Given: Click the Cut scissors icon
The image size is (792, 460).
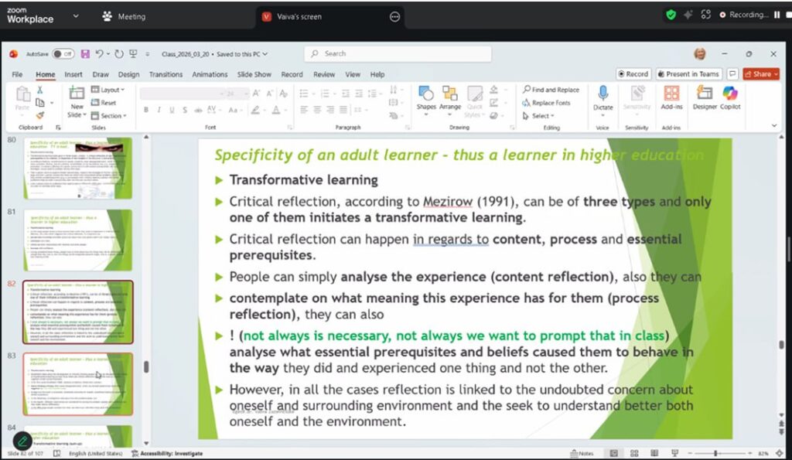Looking at the screenshot, I should 40,90.
